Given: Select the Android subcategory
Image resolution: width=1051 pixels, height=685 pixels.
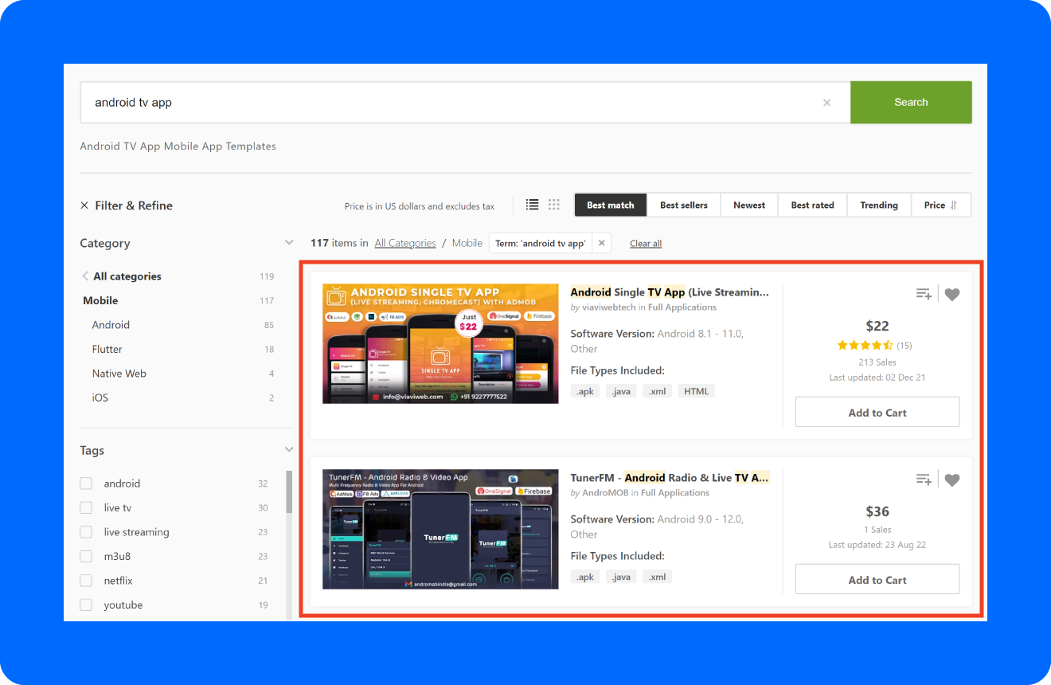Looking at the screenshot, I should pos(111,325).
